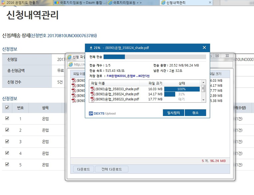Click the 100% progress bar for 358033_shade.pdf
254x195 pixels.
(182, 89)
